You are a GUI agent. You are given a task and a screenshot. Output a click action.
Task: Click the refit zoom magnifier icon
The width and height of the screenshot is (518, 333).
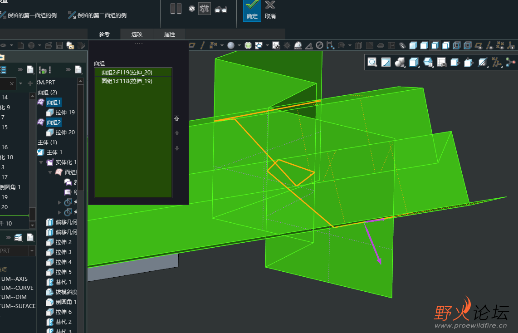coord(372,62)
